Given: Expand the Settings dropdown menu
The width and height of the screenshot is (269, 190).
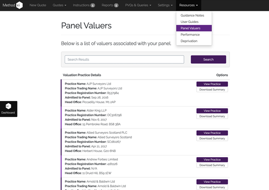Looking at the screenshot, I should (x=166, y=6).
